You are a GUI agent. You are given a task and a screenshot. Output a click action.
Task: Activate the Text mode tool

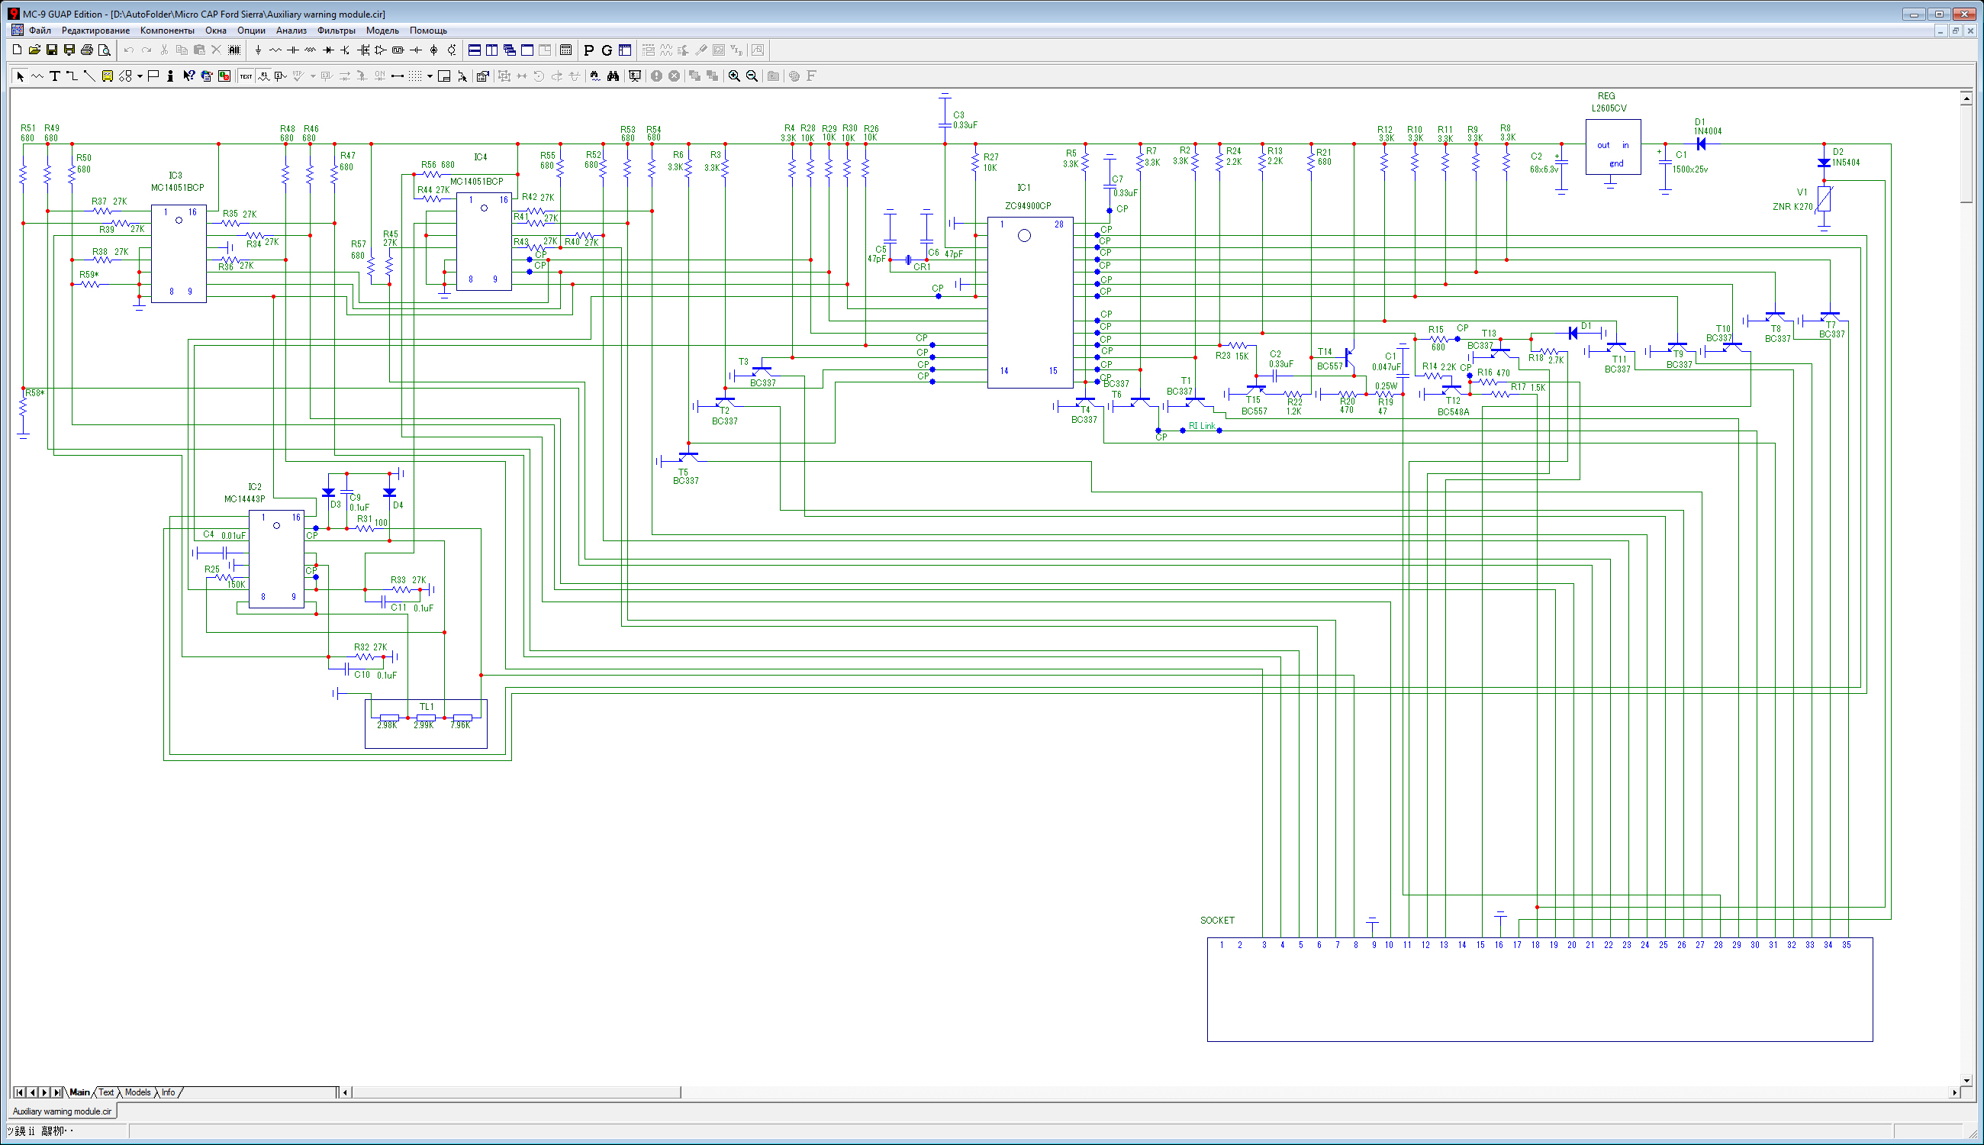[x=55, y=76]
